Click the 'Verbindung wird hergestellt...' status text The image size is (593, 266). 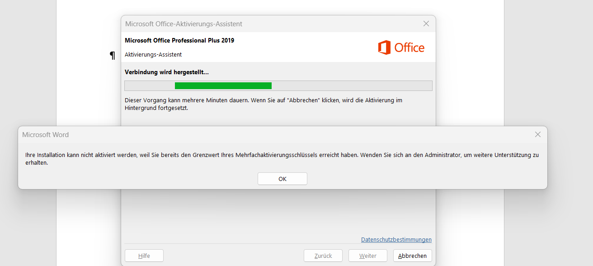tap(167, 72)
